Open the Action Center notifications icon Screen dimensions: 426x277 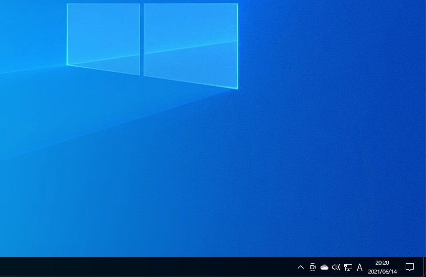click(x=410, y=267)
